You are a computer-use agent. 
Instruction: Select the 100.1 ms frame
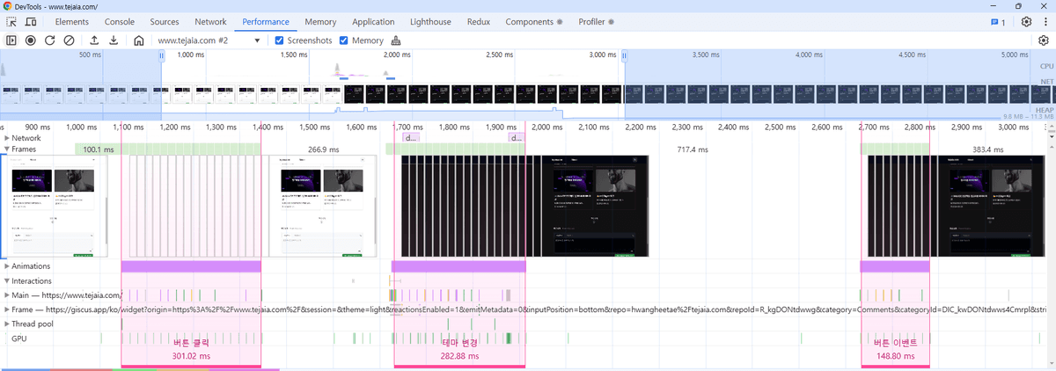coord(98,149)
